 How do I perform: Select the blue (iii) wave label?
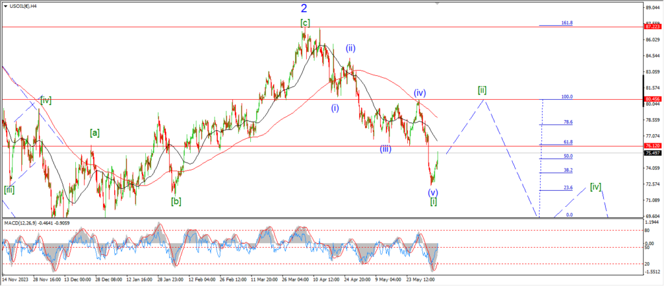click(x=385, y=149)
